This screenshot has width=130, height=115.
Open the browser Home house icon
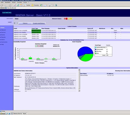(x=21, y=5)
